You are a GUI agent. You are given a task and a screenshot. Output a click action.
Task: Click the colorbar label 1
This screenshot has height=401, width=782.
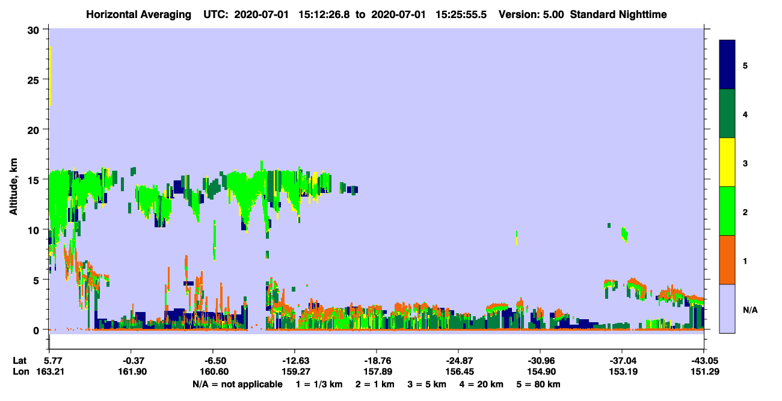click(x=745, y=261)
